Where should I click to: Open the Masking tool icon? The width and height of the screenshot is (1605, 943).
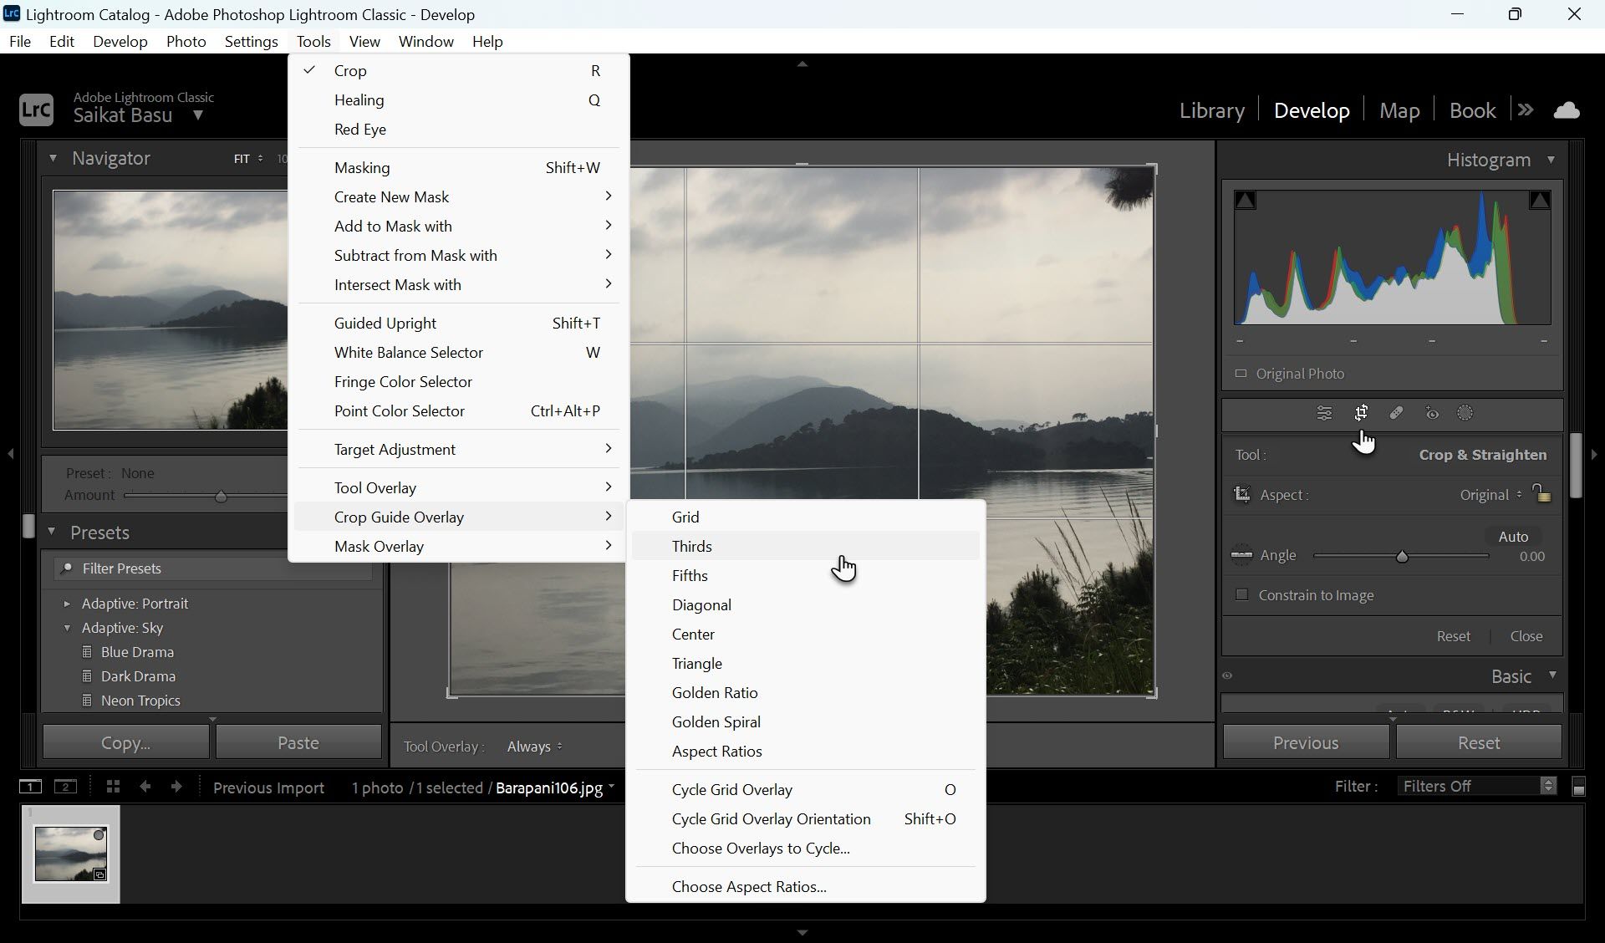pos(1465,413)
